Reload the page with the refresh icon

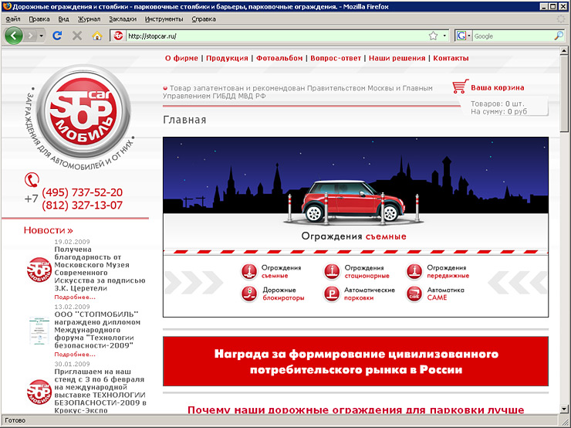pos(57,36)
